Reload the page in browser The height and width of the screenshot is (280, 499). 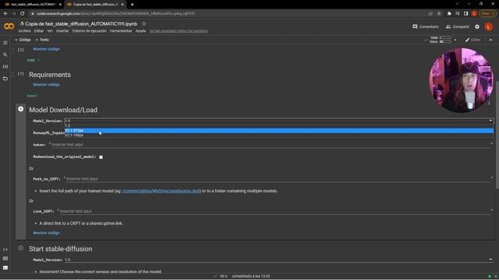pos(23,14)
